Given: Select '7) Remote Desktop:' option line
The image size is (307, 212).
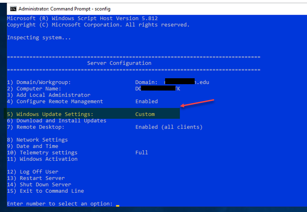Looking at the screenshot, I should (x=35, y=127).
